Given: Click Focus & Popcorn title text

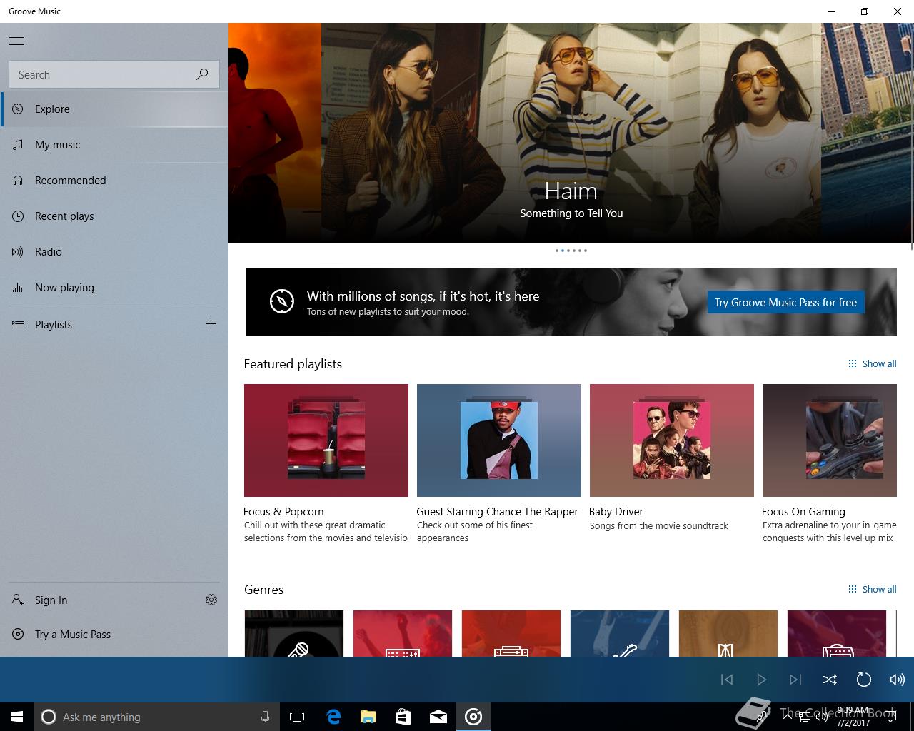Looking at the screenshot, I should [x=283, y=512].
